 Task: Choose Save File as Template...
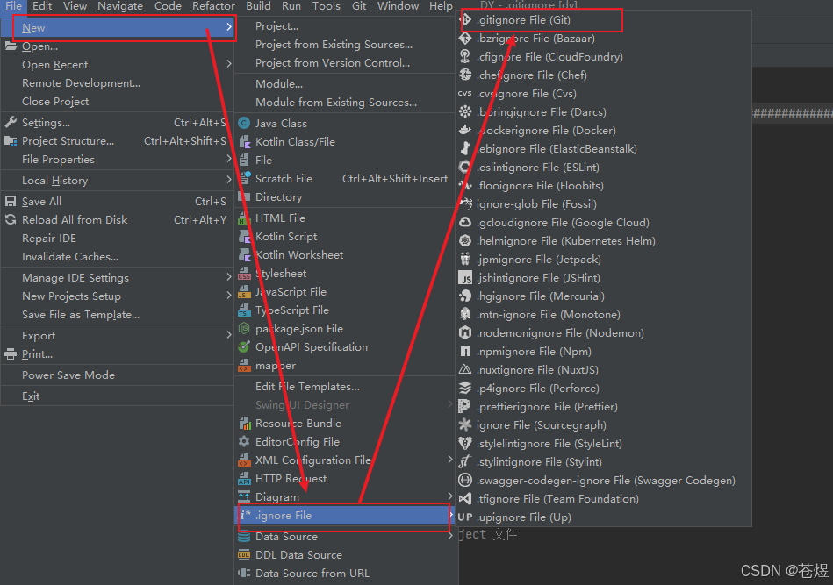(x=117, y=315)
